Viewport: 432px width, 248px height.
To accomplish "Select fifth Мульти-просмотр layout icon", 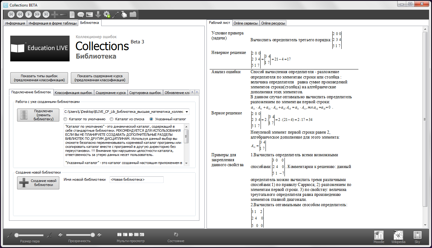I will click(x=142, y=235).
